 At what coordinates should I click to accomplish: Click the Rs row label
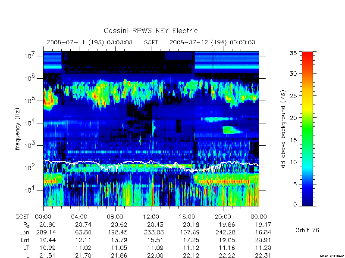(26, 225)
